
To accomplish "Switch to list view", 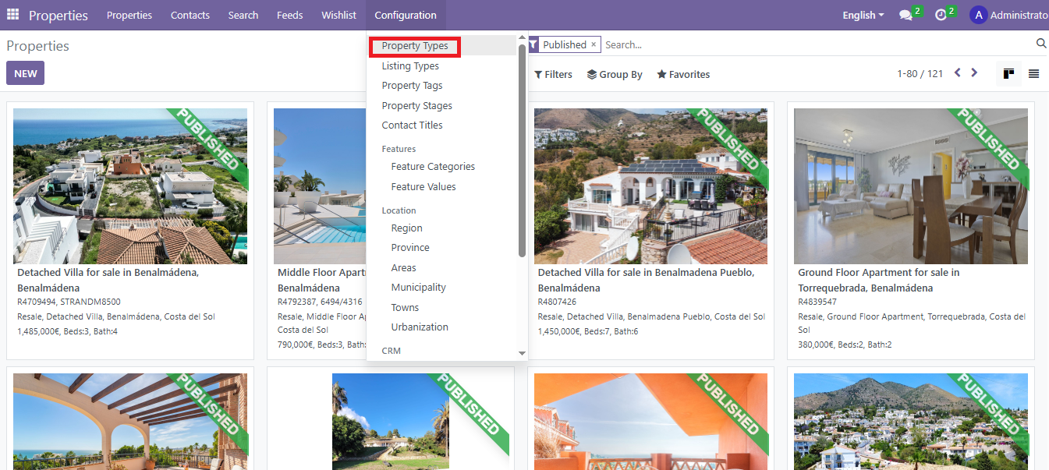I will [x=1033, y=74].
